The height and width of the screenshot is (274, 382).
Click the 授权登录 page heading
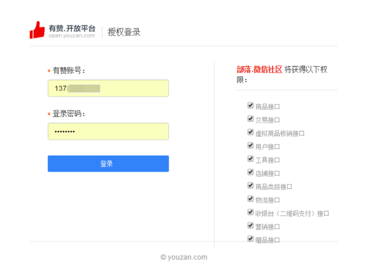(124, 32)
